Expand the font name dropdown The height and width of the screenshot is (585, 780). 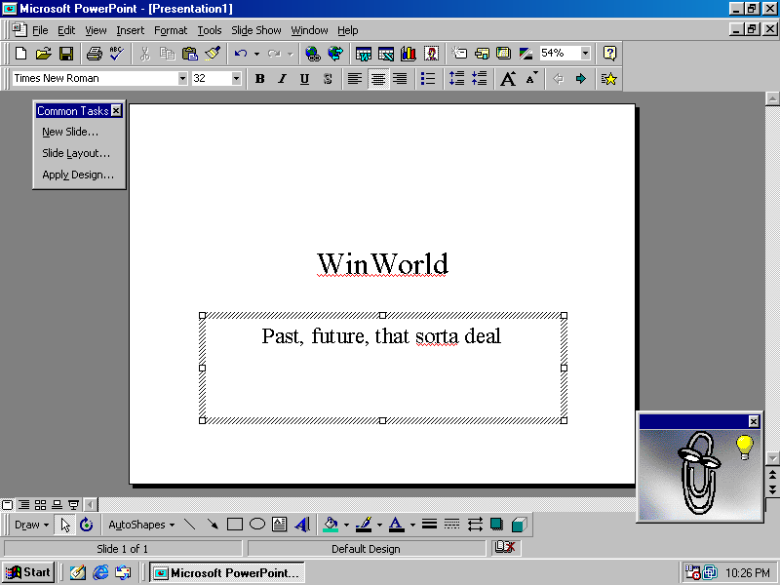tap(182, 79)
